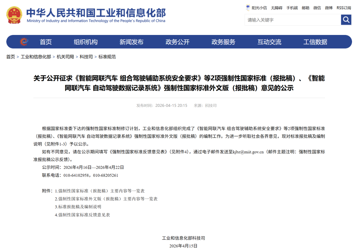Click the keyword search input field
Screen dimensions: 356x251
(292, 20)
